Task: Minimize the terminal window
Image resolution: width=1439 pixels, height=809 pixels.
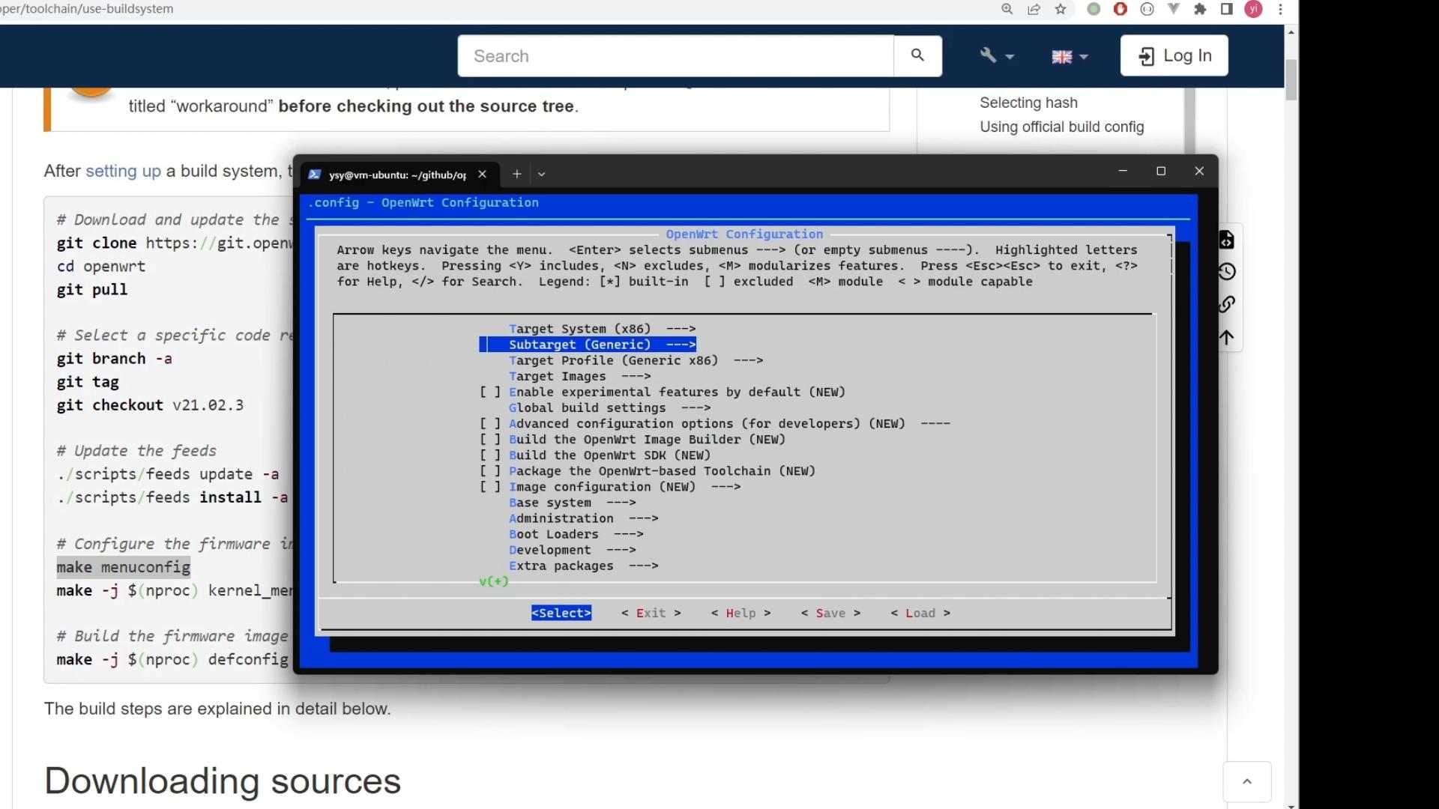Action: tap(1123, 171)
